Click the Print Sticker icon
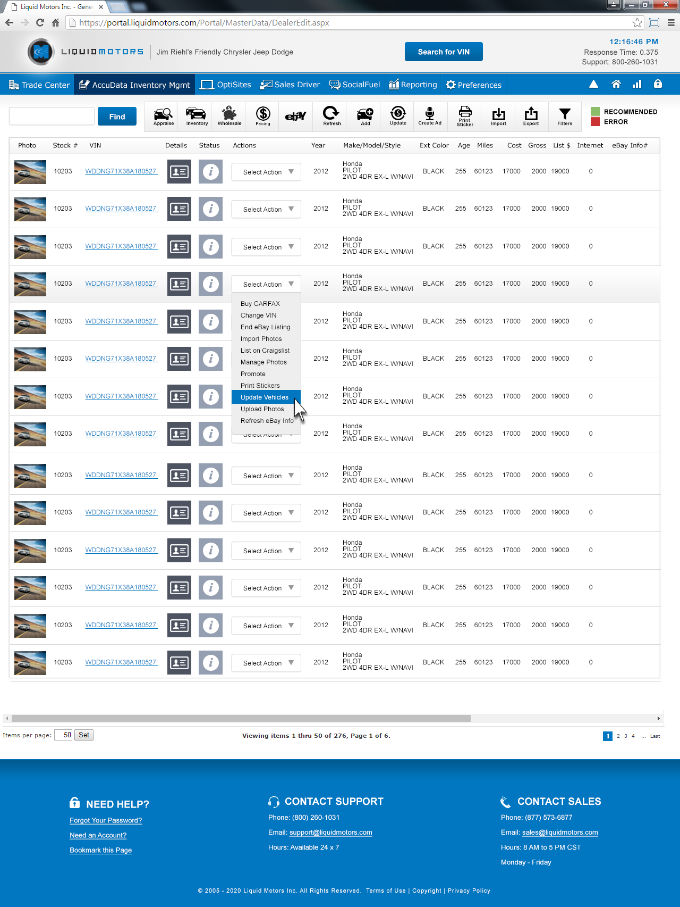The image size is (680, 907). point(465,116)
